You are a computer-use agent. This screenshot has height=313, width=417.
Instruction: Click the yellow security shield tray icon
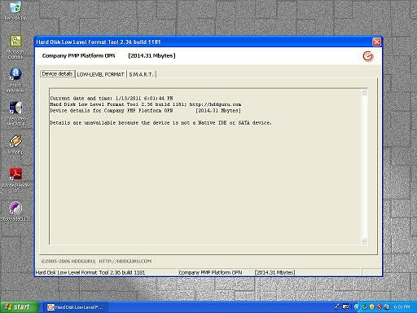coord(371,307)
